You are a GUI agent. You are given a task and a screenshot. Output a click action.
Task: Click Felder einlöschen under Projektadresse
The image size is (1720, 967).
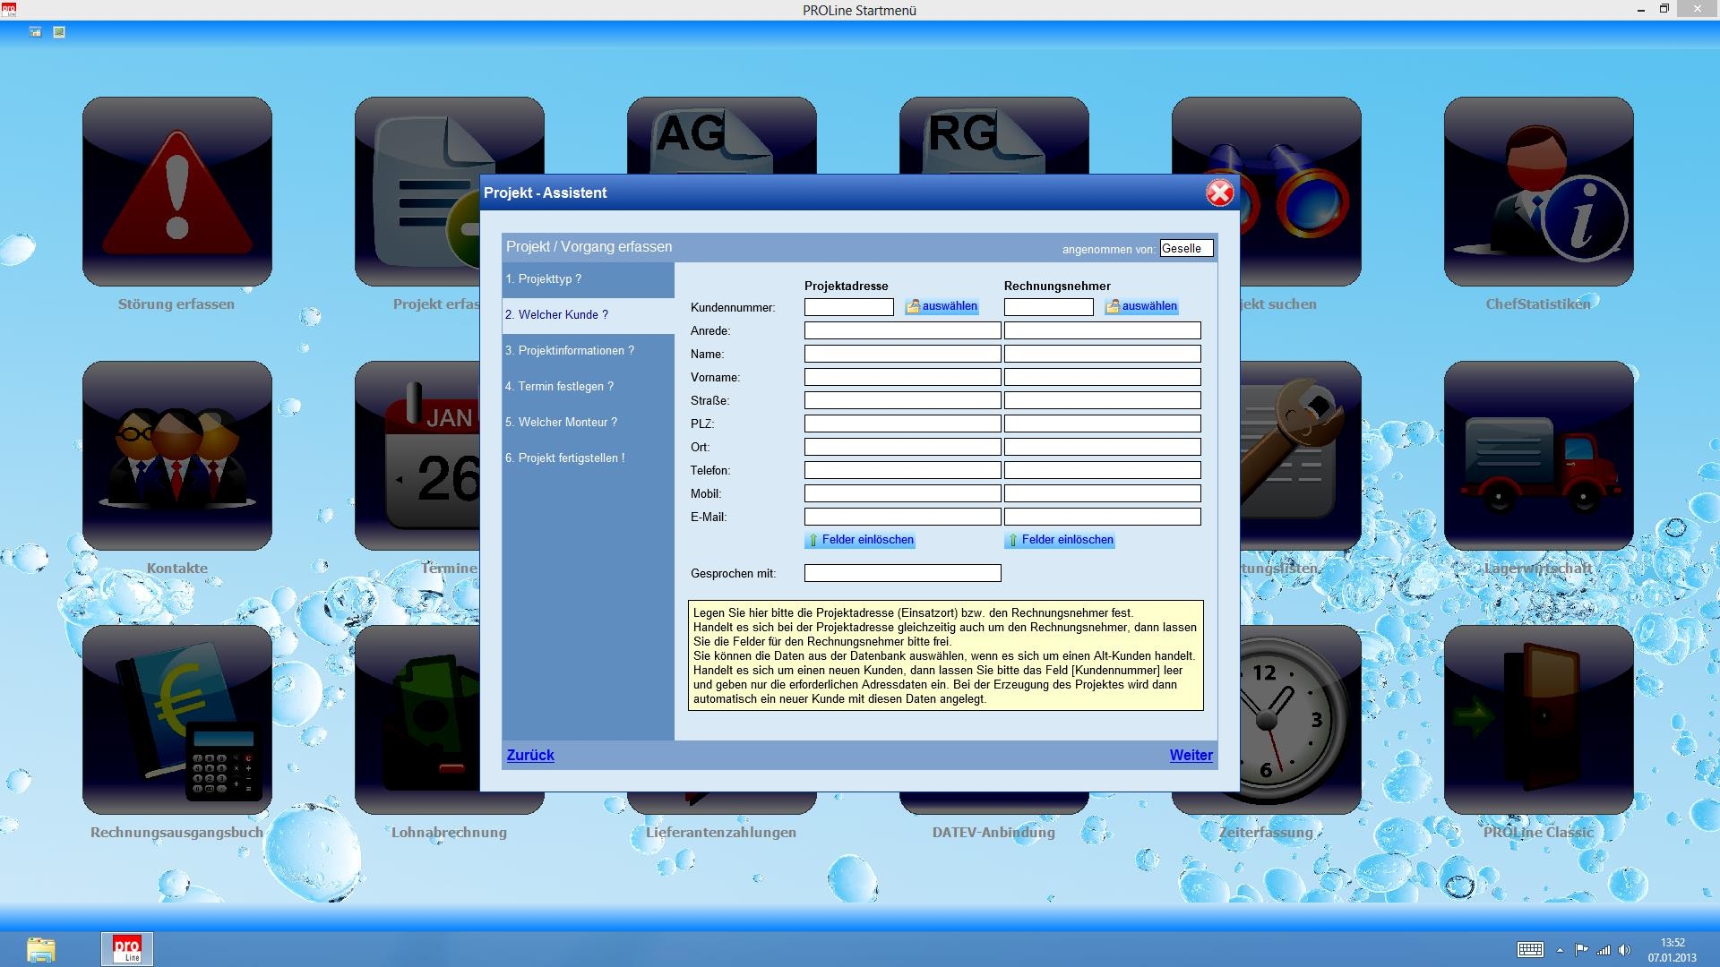(x=861, y=540)
